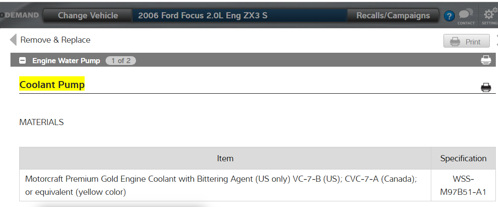Print the Engine Water Pump section via header printer icon
498x207 pixels.
[486, 61]
